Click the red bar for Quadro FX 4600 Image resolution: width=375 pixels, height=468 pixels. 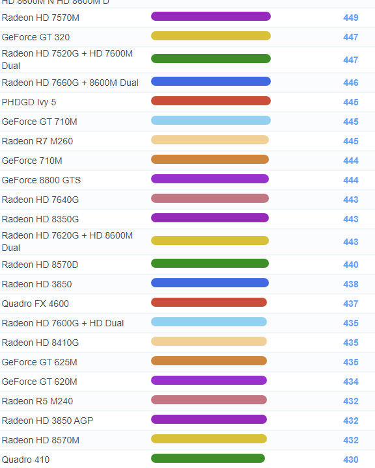coord(209,302)
